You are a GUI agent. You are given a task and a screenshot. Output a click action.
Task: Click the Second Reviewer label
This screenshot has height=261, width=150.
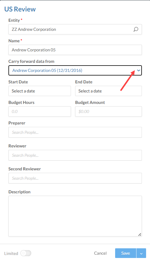[x=25, y=169]
